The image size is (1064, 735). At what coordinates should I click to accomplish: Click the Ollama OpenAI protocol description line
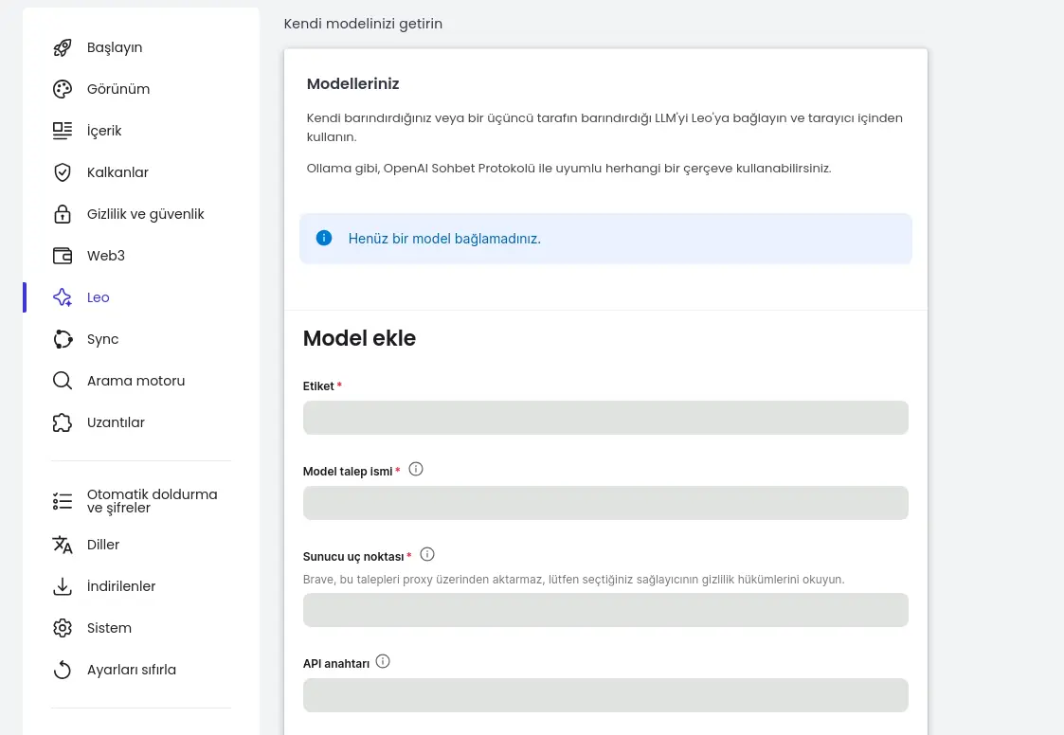pyautogui.click(x=568, y=169)
